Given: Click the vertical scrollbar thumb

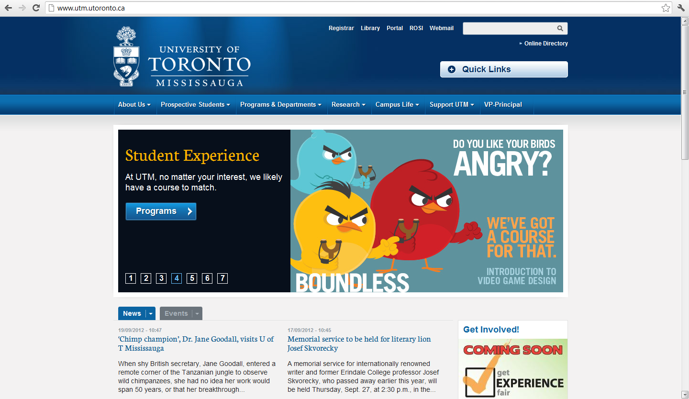Looking at the screenshot, I should tap(685, 92).
